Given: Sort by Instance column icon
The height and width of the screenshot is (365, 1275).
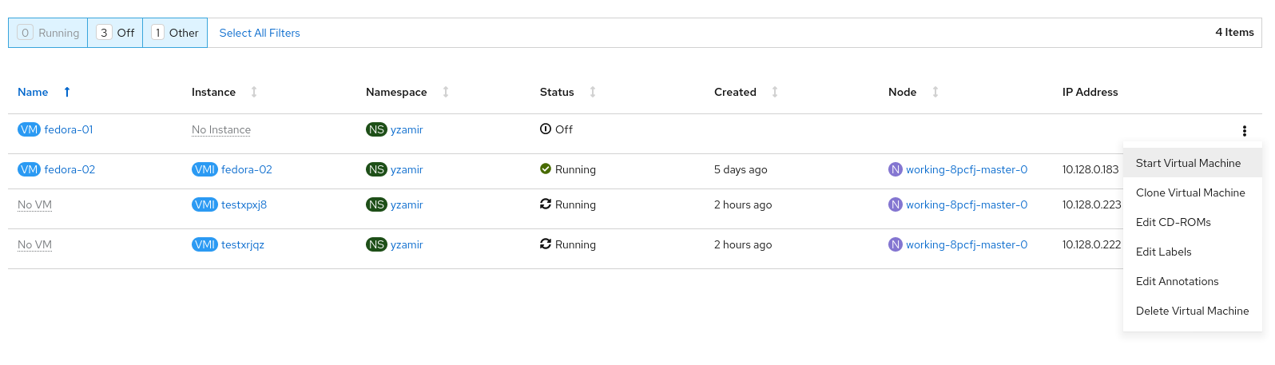Looking at the screenshot, I should tap(254, 92).
